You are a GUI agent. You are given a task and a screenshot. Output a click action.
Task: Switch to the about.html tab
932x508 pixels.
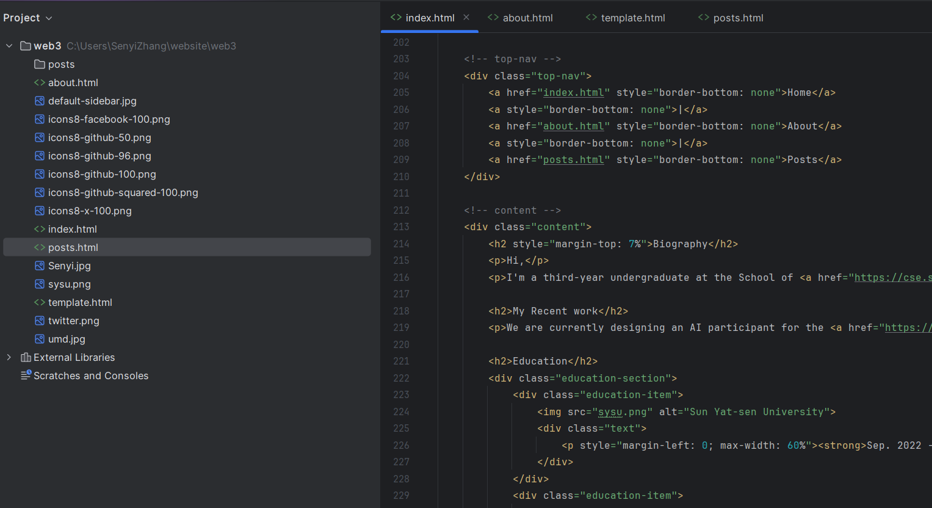(527, 18)
